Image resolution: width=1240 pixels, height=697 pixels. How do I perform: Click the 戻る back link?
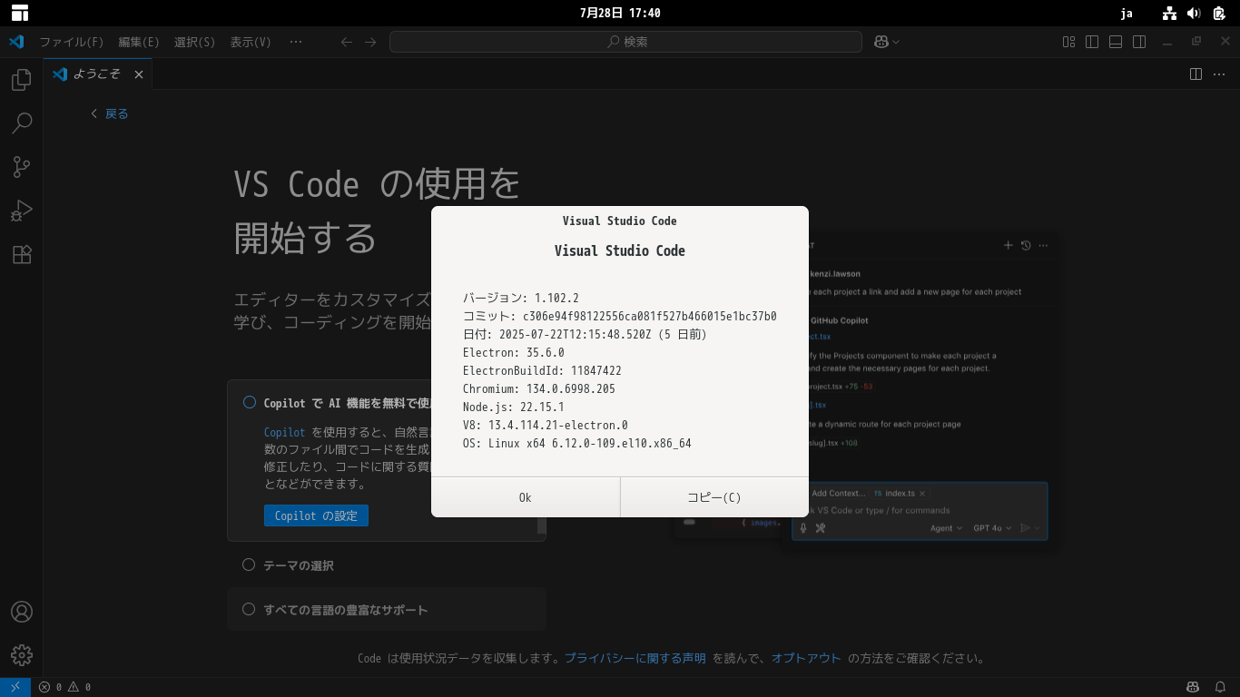click(109, 113)
